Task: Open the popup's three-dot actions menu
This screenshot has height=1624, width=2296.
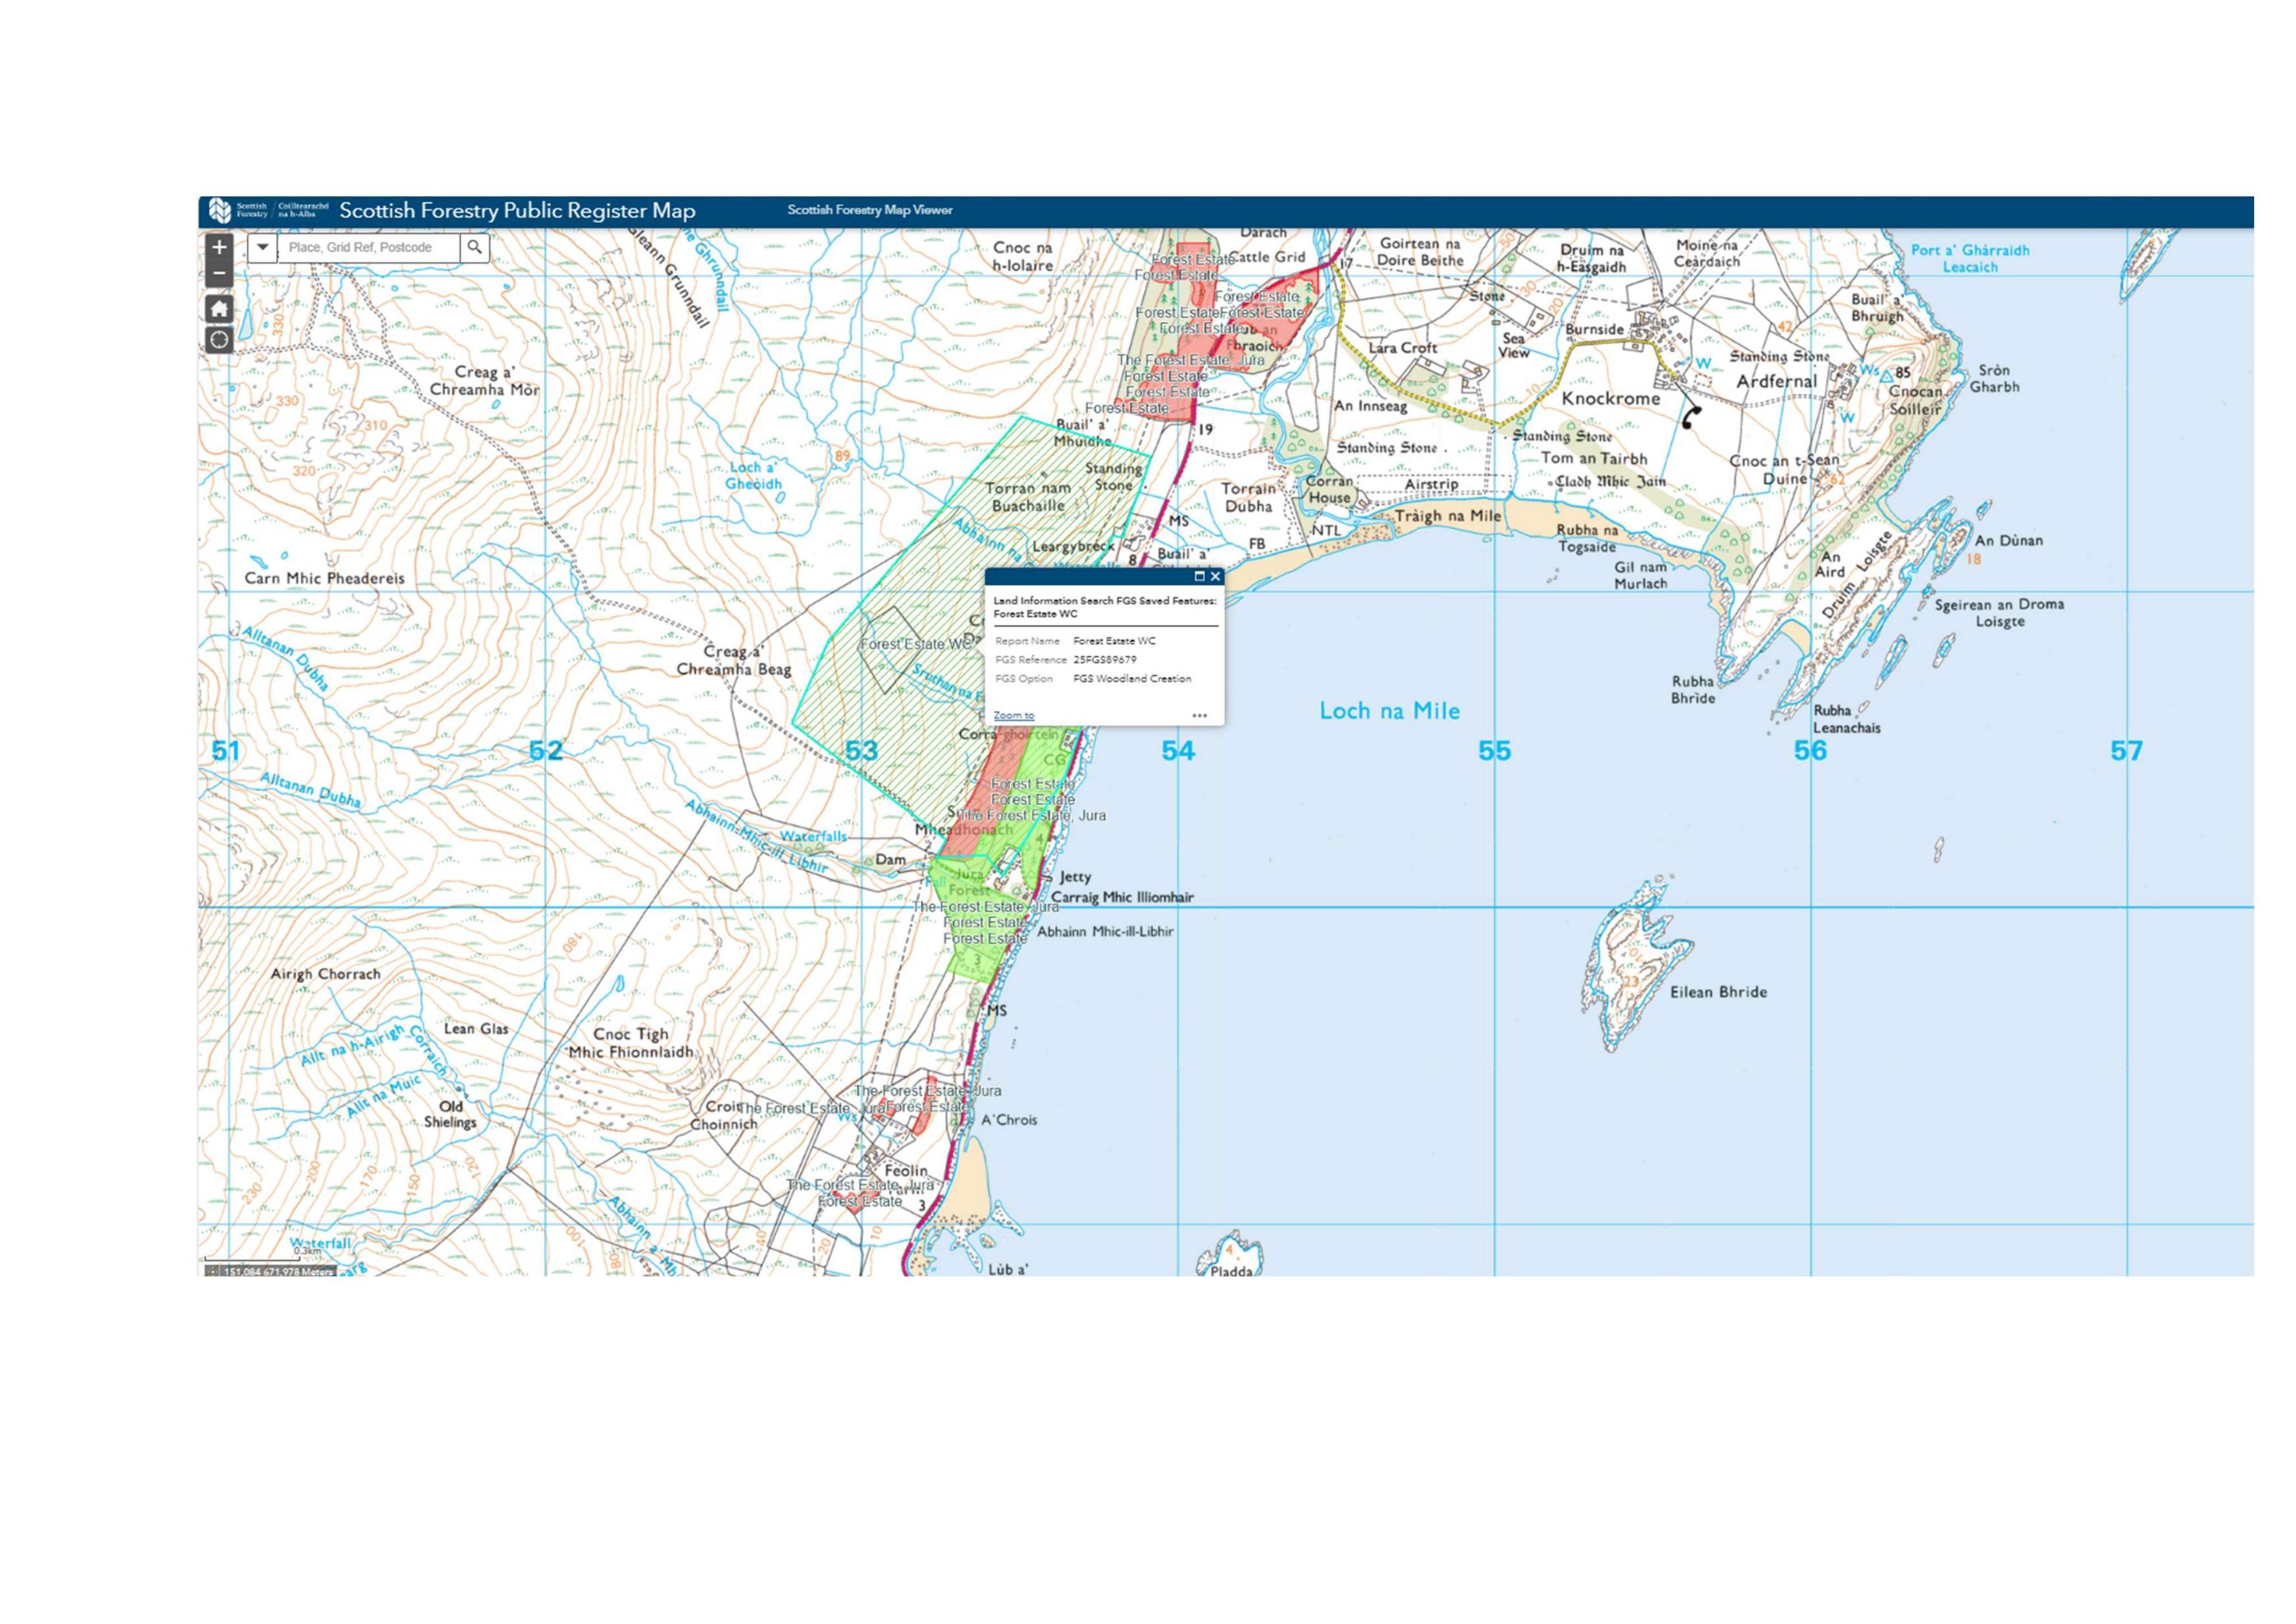Action: [1200, 715]
